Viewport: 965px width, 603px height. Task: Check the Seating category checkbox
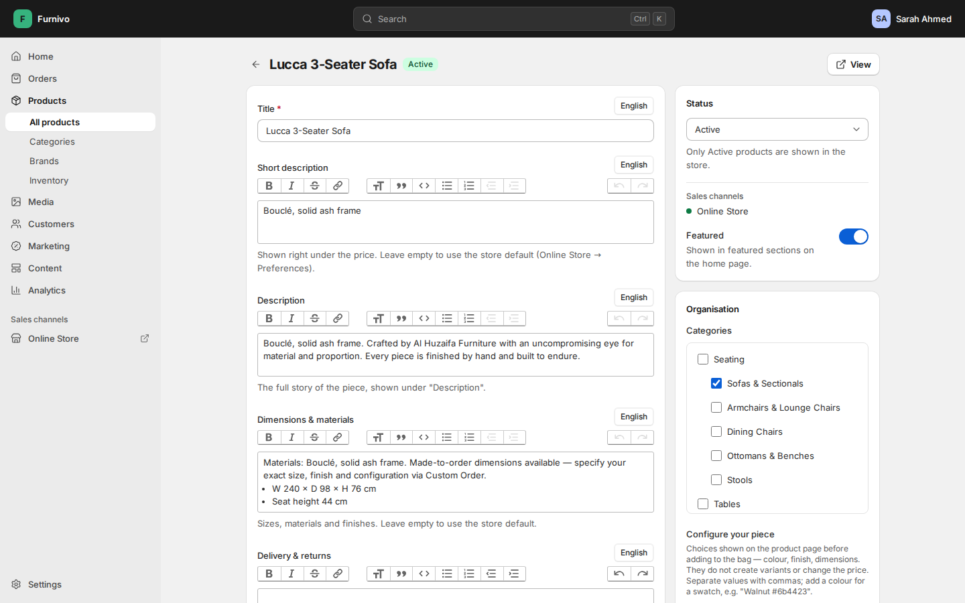pyautogui.click(x=703, y=359)
